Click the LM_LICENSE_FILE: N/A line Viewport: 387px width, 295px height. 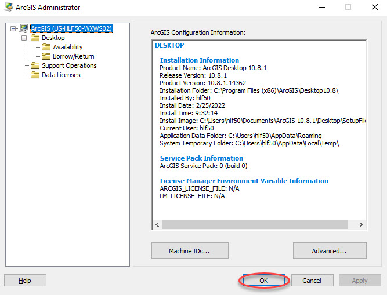[192, 196]
